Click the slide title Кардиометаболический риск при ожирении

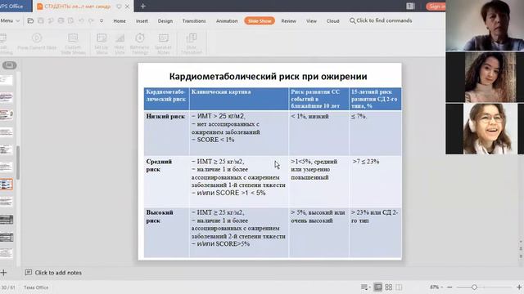coord(268,76)
